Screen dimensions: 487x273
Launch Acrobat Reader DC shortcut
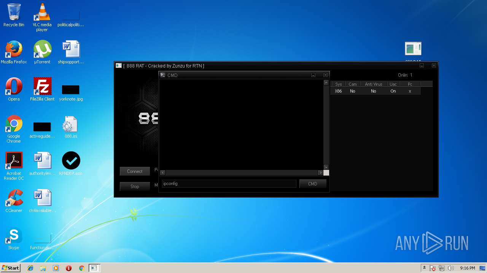14,166
